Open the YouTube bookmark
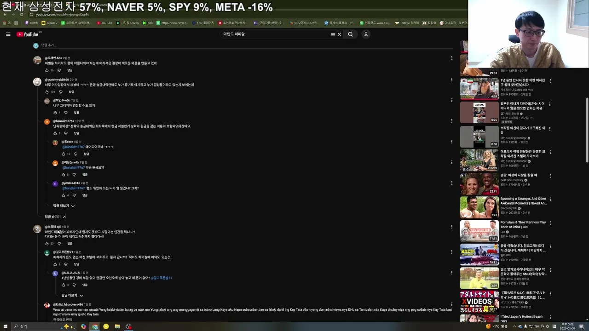The width and height of the screenshot is (589, 331). pyautogui.click(x=104, y=23)
